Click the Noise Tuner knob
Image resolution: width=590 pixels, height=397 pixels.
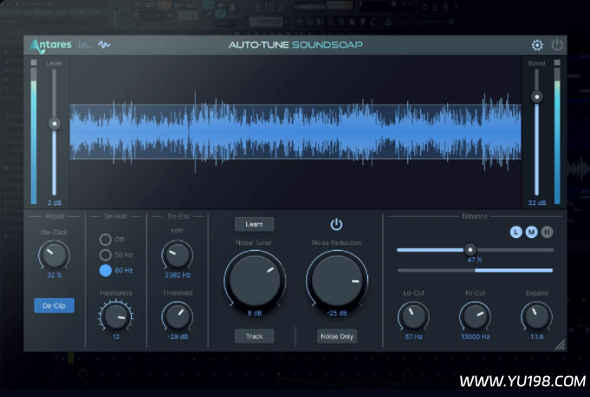point(255,281)
